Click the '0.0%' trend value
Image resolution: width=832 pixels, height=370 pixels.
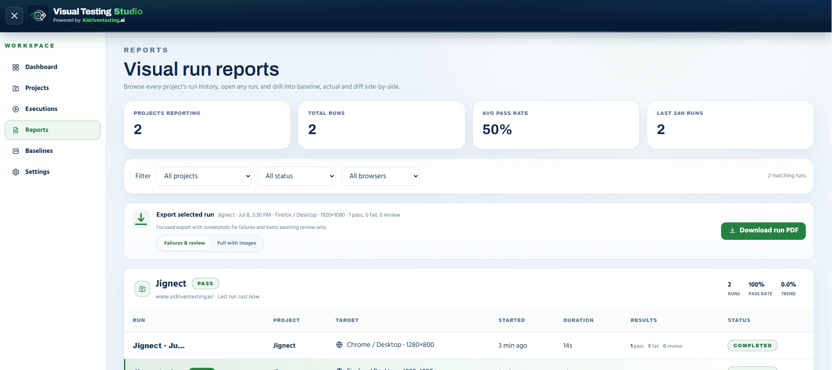(788, 284)
